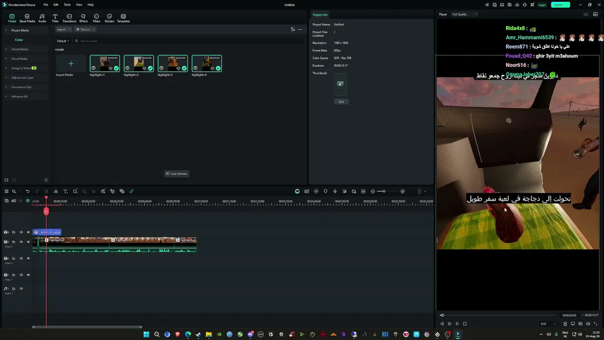Lock the Audio 1 track
The height and width of the screenshot is (340, 604).
click(14, 289)
